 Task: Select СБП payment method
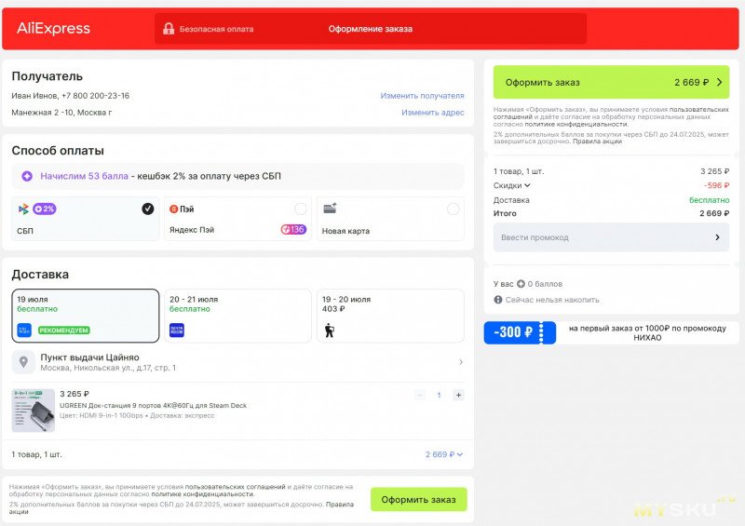click(x=86, y=219)
